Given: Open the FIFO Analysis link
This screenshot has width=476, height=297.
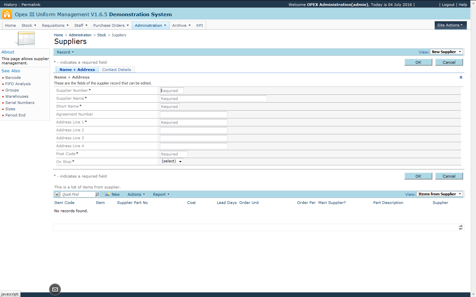Looking at the screenshot, I should [18, 84].
